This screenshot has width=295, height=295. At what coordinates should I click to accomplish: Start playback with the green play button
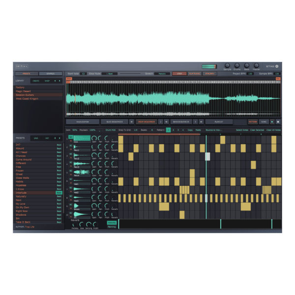(272, 122)
